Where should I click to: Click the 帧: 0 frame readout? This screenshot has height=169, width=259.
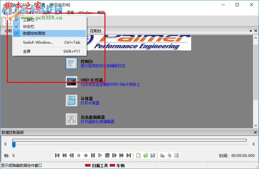click(x=9, y=155)
